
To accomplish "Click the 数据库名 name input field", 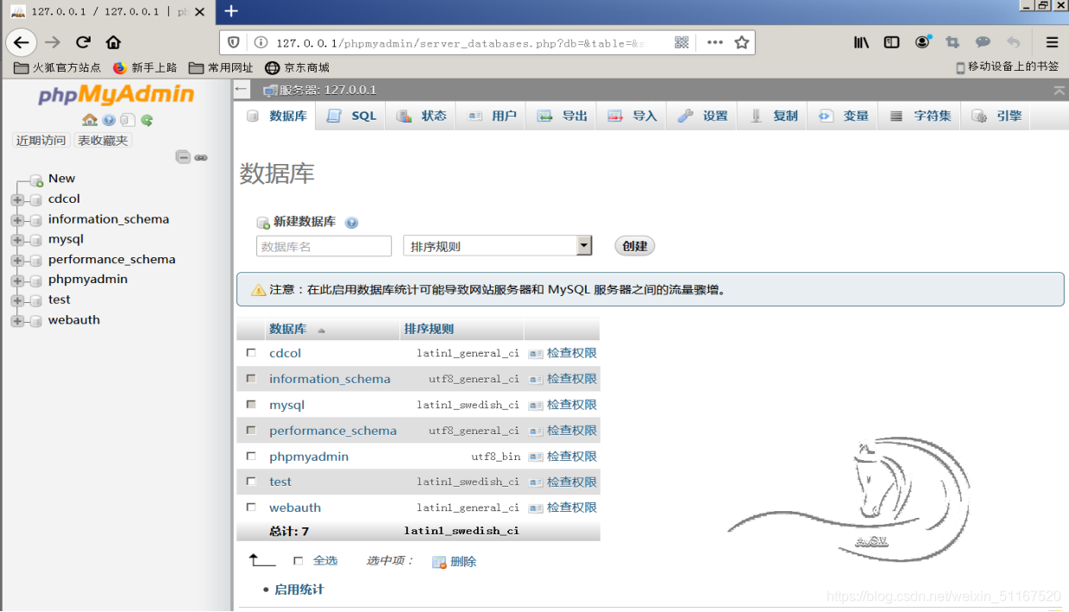I will pos(324,246).
